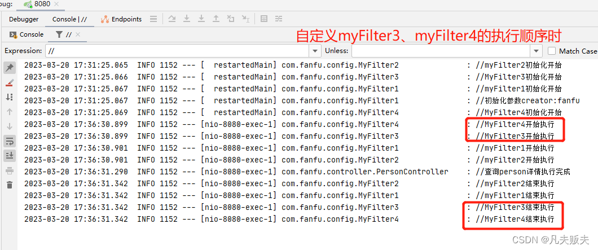Click the print console output icon
The height and width of the screenshot is (250, 598).
click(x=10, y=170)
